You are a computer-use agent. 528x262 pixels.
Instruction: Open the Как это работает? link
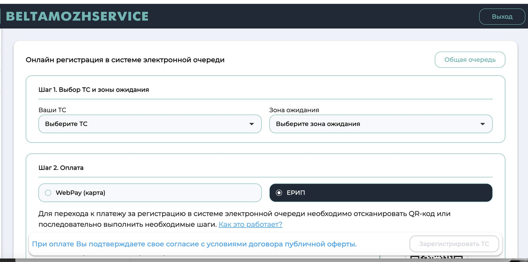[250, 225]
